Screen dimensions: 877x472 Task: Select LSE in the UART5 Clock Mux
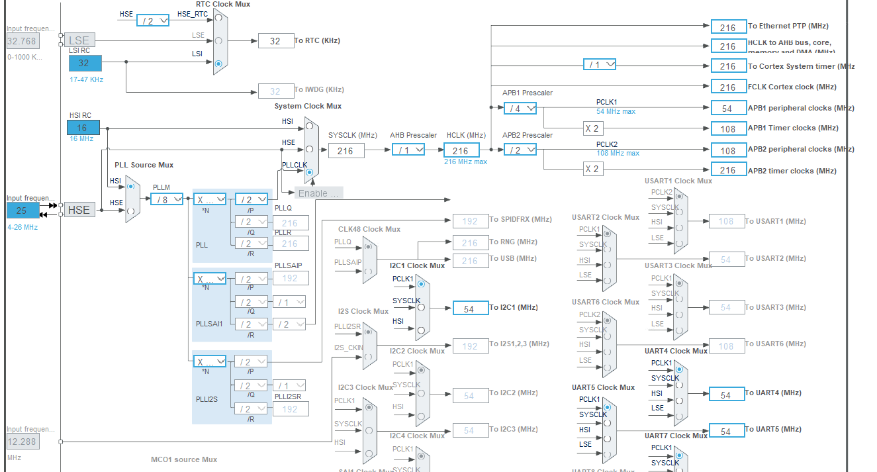tap(607, 453)
